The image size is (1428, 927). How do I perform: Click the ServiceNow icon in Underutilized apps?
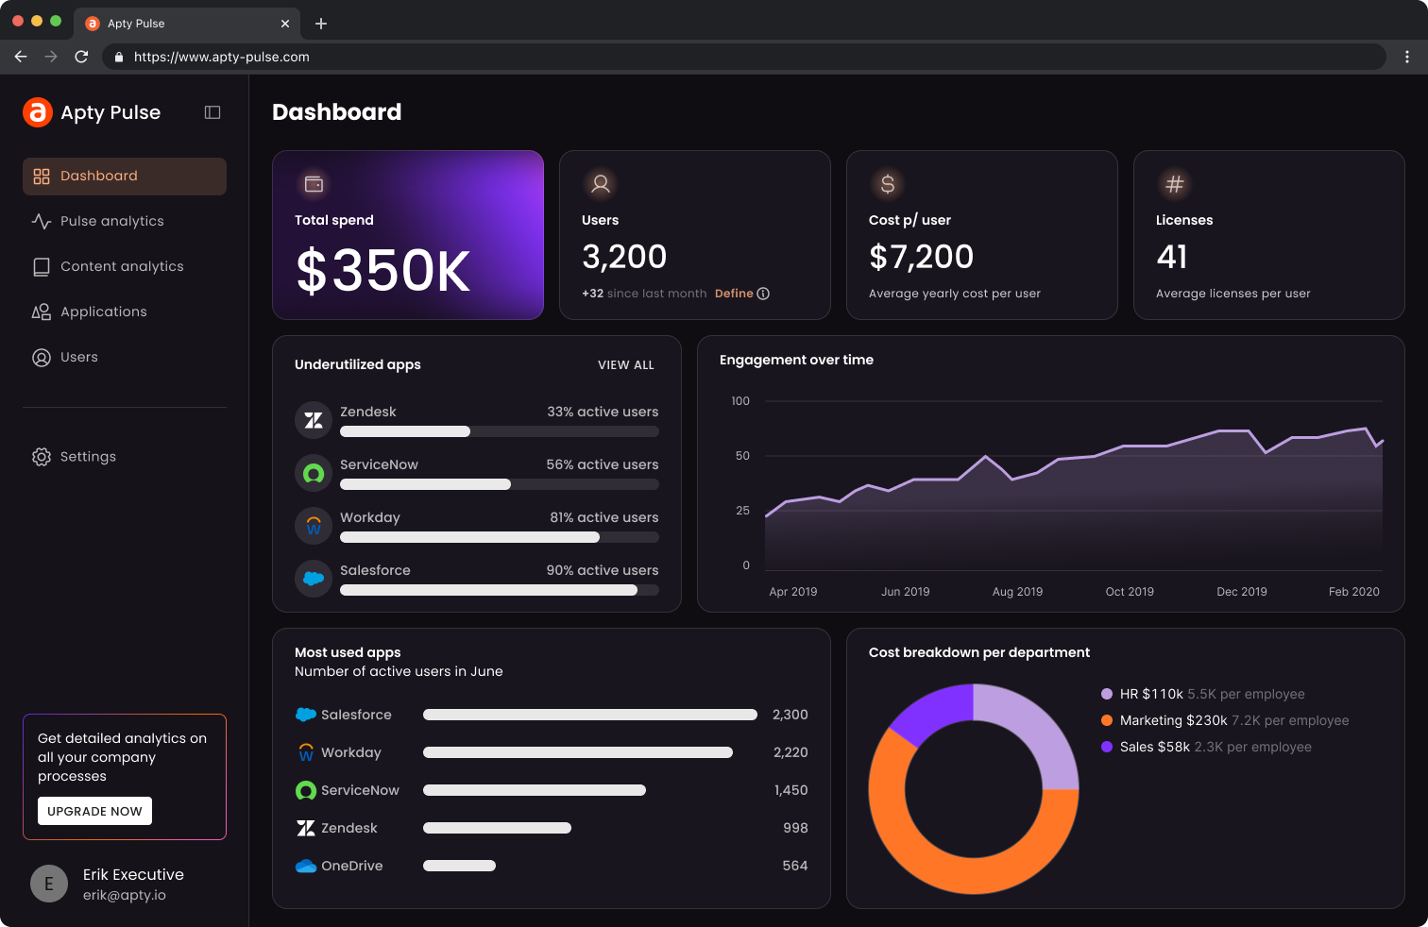coord(314,473)
